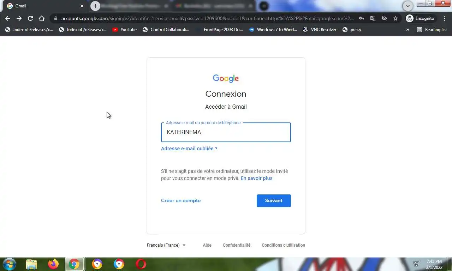
Task: Launch the purple-ringed padlock browser in taskbar
Action: tap(97, 264)
